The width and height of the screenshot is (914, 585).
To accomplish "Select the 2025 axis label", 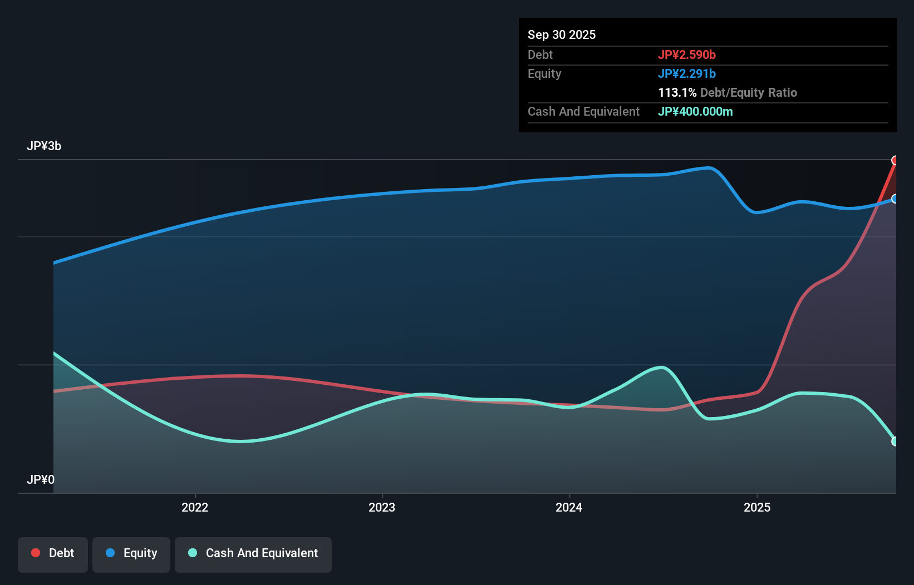I will point(757,507).
